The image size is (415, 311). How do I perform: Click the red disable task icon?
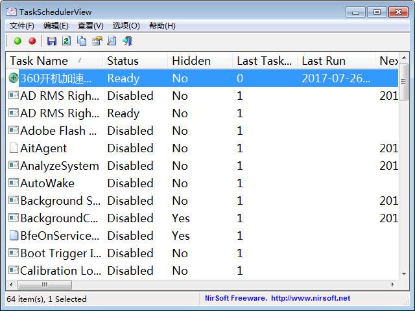pos(32,41)
